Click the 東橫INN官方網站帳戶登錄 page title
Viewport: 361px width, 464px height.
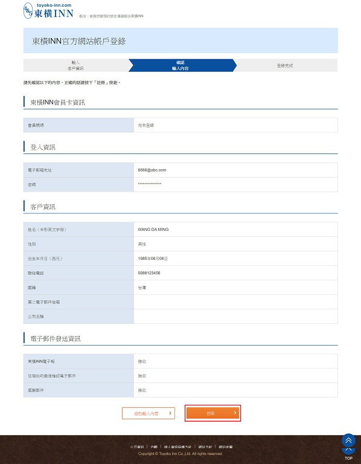click(79, 41)
